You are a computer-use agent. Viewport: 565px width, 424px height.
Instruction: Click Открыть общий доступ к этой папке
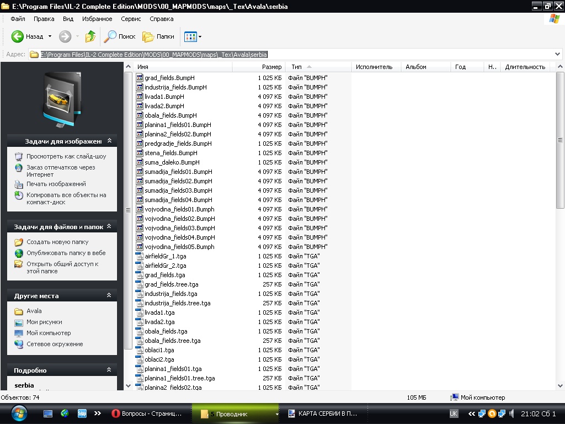[62, 268]
